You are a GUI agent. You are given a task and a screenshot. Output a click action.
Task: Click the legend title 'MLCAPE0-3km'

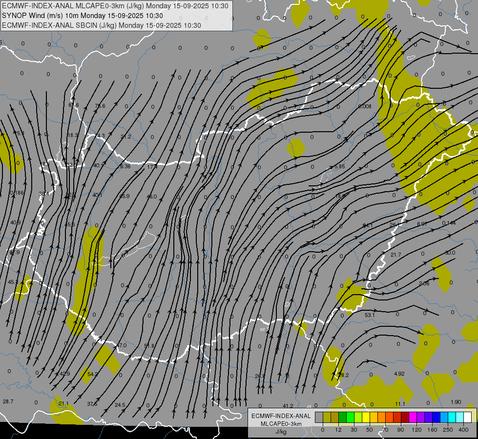click(x=281, y=424)
